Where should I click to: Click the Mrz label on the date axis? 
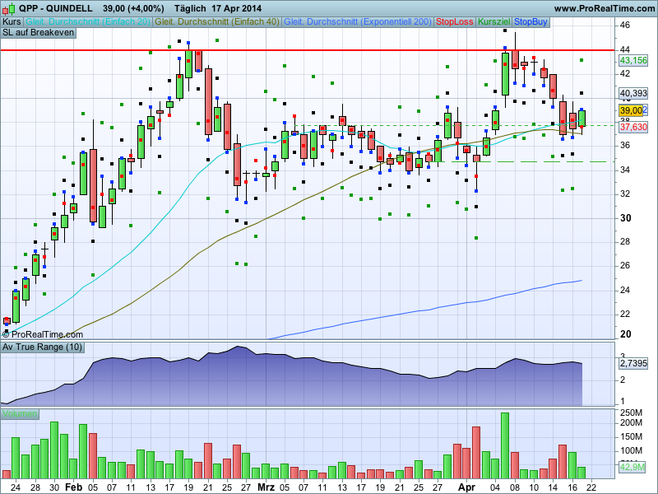[x=266, y=487]
